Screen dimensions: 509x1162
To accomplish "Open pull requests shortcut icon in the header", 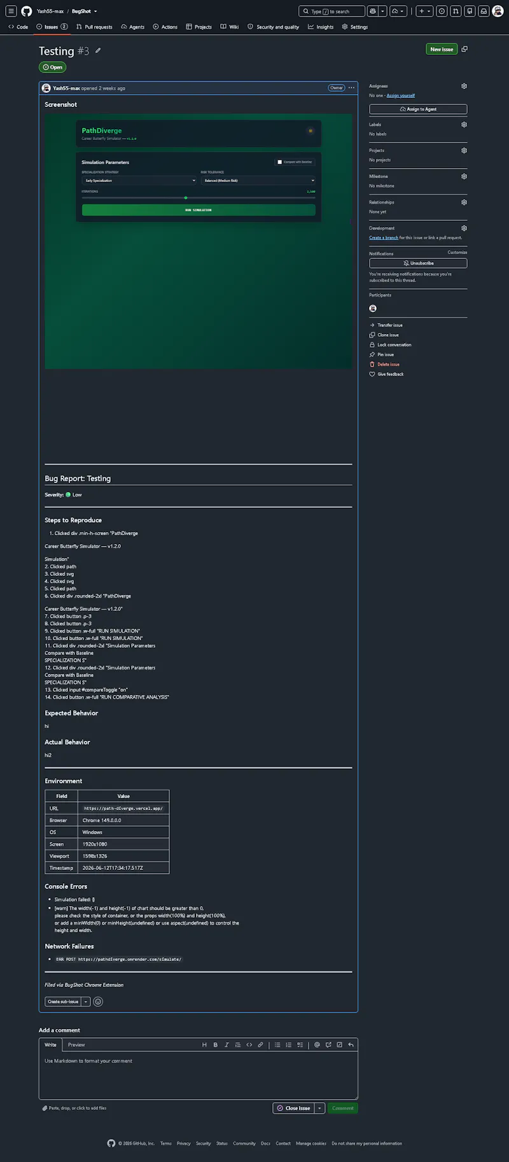I will (x=456, y=11).
